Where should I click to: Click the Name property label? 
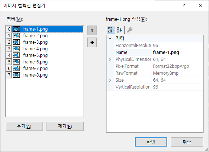121,52
